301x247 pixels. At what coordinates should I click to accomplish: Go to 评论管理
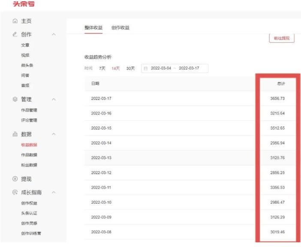coord(29,120)
